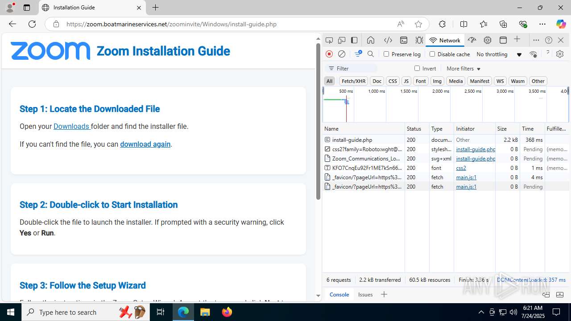Open the Memory panel chip icon
571x321 pixels.
pos(488,40)
